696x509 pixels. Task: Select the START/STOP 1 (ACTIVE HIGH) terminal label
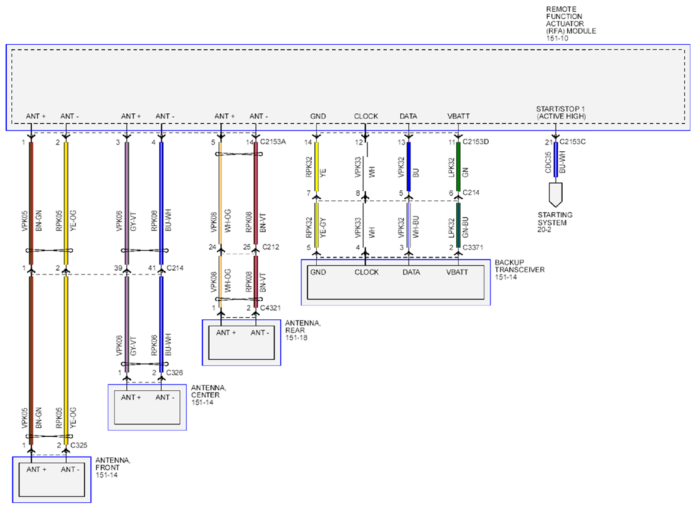click(561, 112)
